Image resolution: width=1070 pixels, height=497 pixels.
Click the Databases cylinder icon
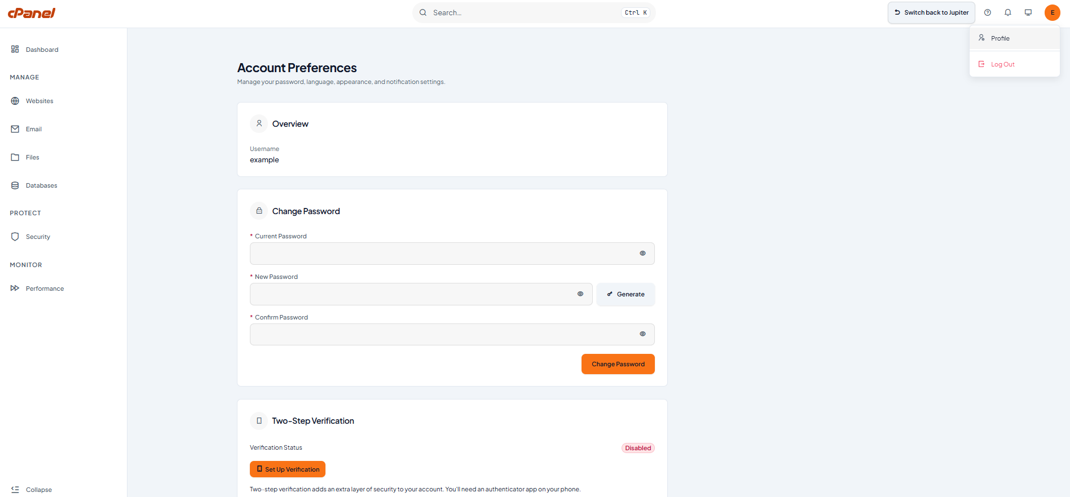click(x=15, y=185)
